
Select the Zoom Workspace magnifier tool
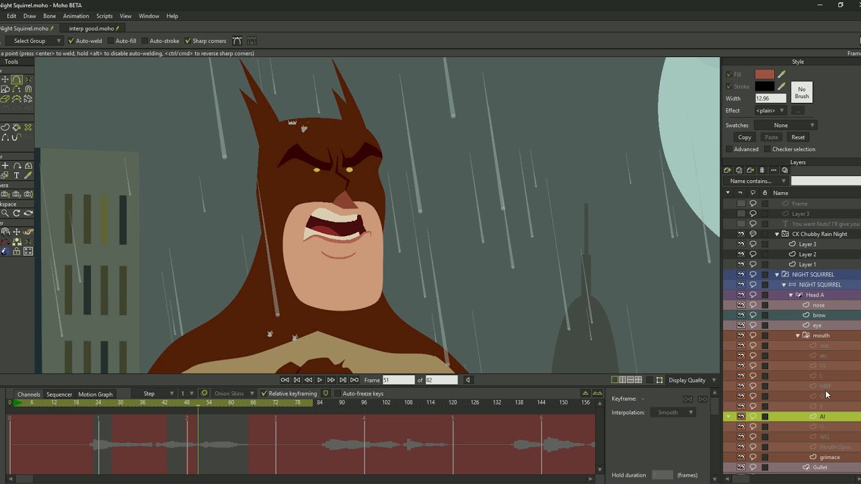pos(5,213)
